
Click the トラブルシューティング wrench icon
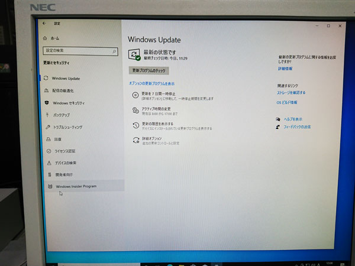(x=48, y=127)
